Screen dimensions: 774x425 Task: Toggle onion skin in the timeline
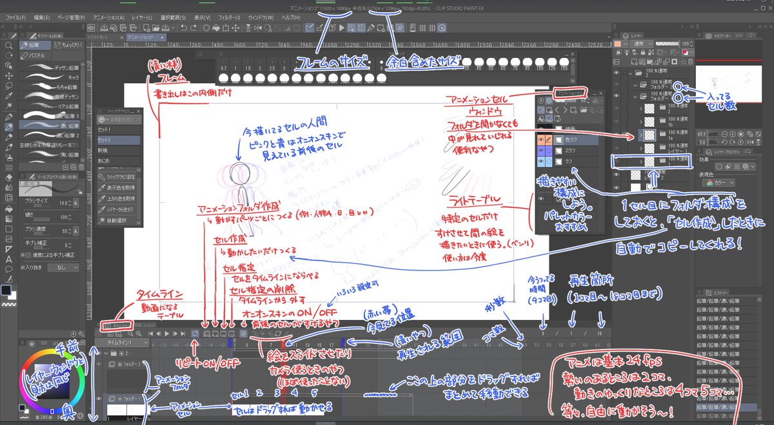pyautogui.click(x=243, y=334)
